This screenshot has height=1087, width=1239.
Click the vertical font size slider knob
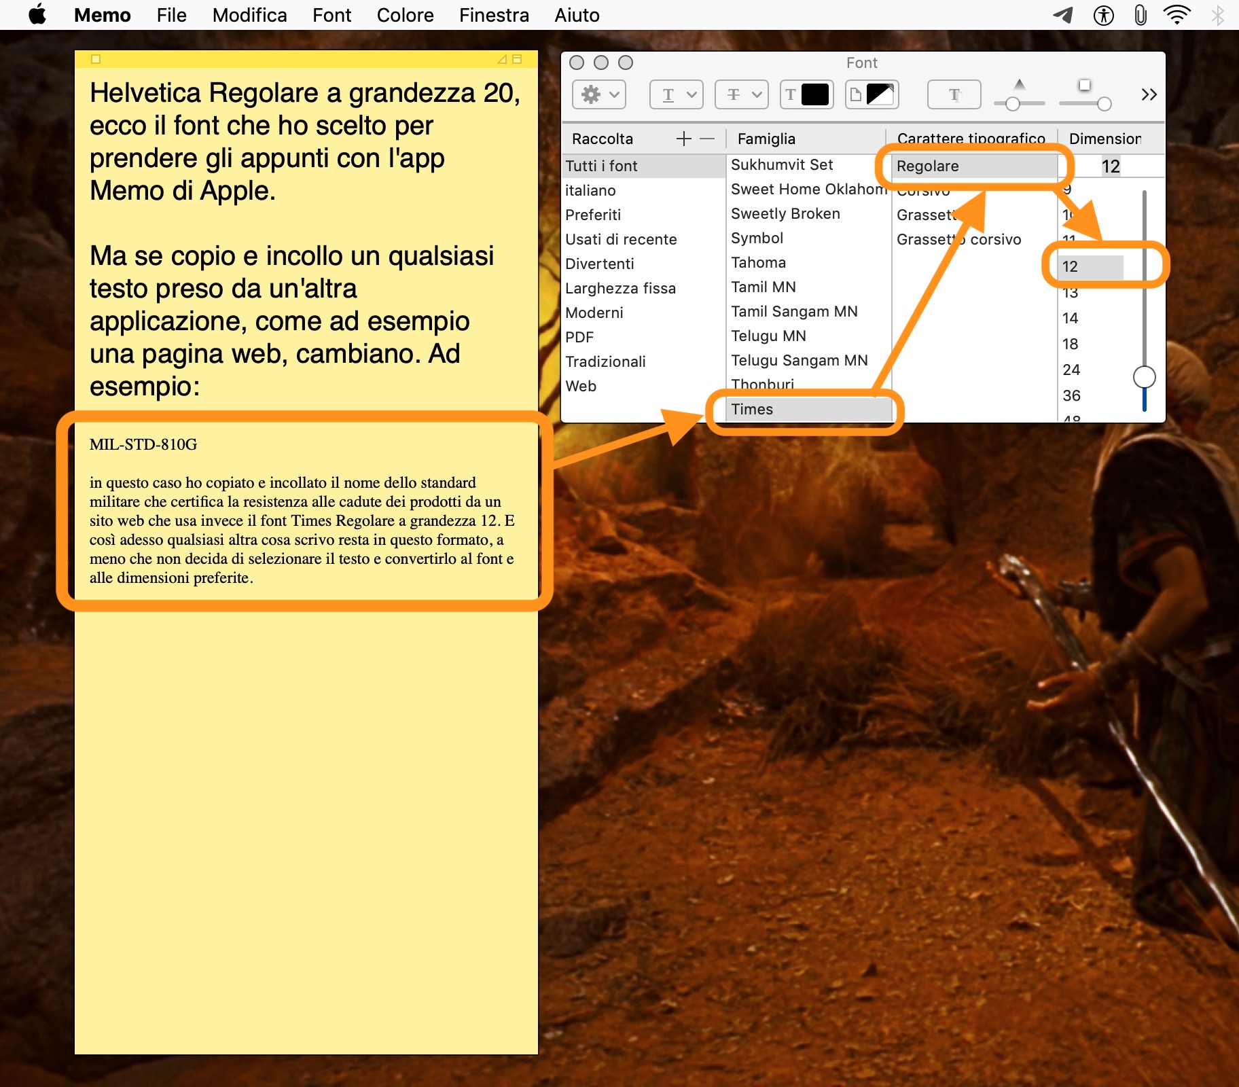1145,376
